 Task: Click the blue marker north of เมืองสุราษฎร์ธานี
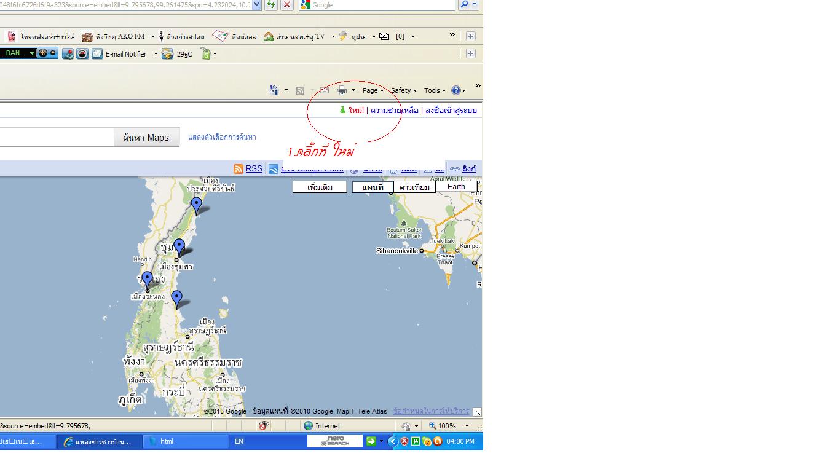[176, 299]
